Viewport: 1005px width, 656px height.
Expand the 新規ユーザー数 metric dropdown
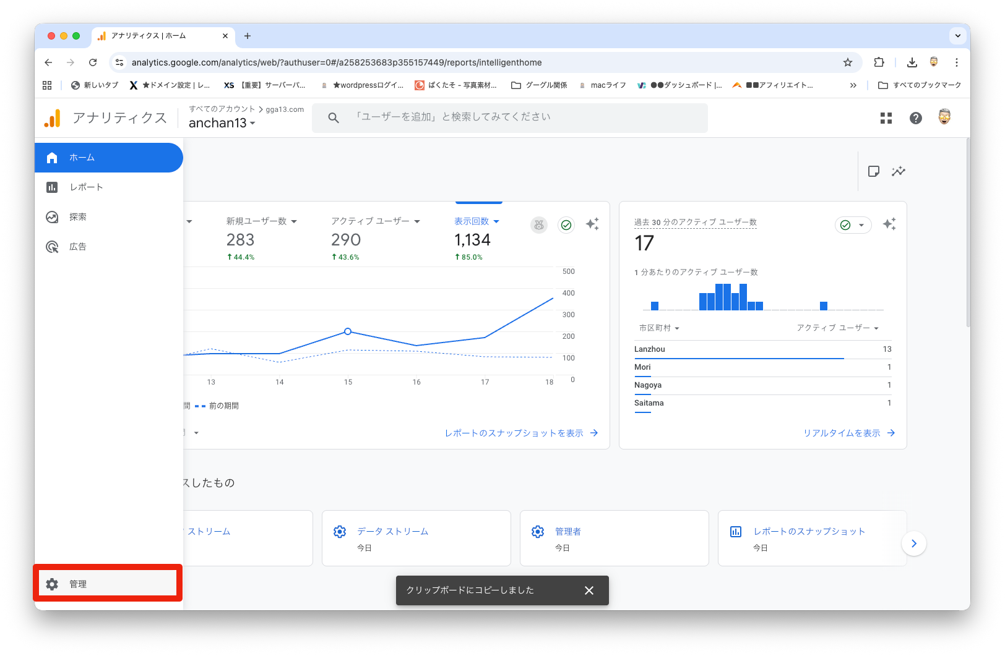click(x=294, y=221)
